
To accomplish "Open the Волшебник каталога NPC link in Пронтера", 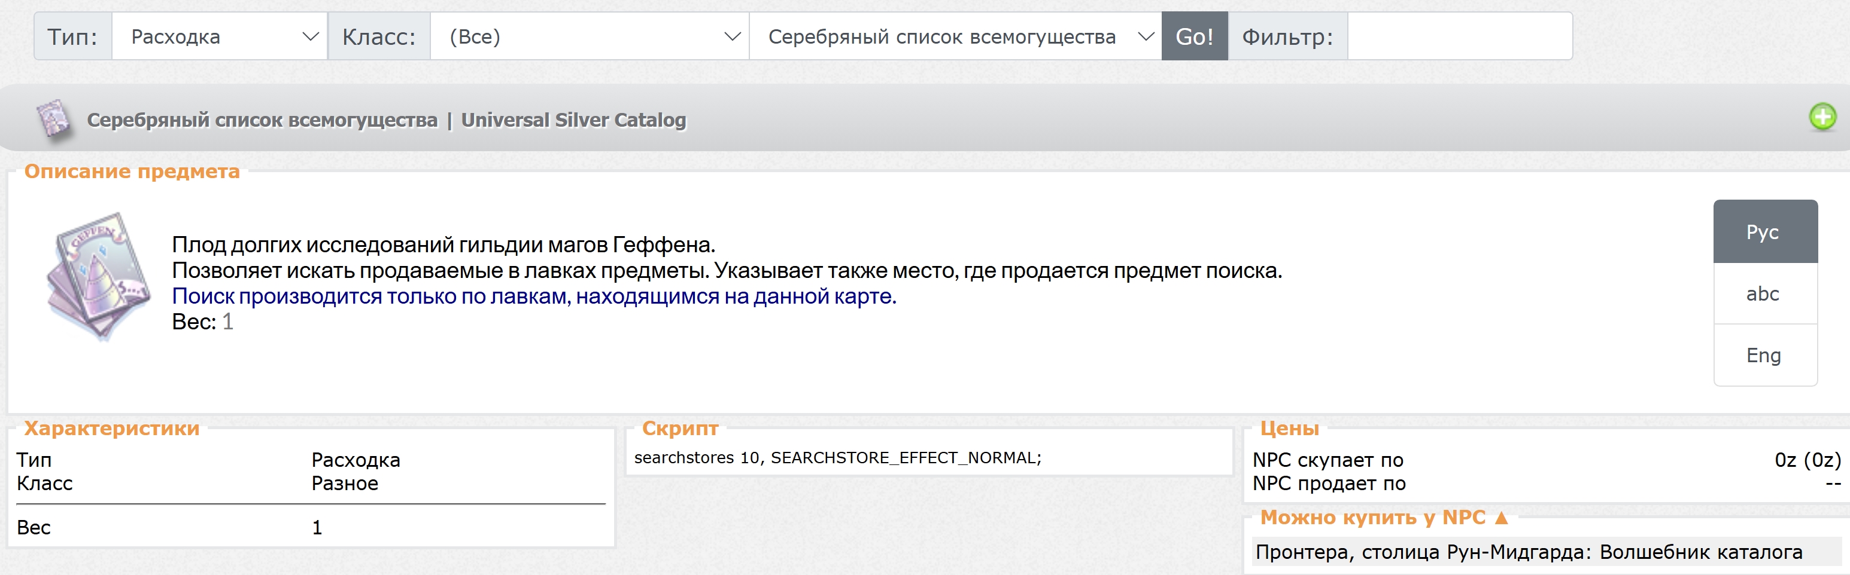I will point(1700,552).
